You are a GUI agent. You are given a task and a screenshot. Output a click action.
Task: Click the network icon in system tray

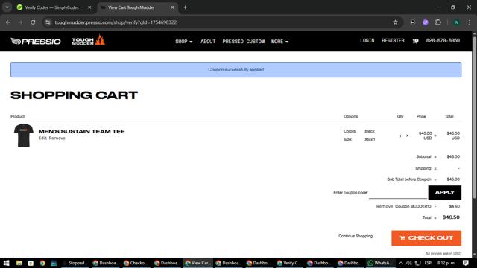418,263
